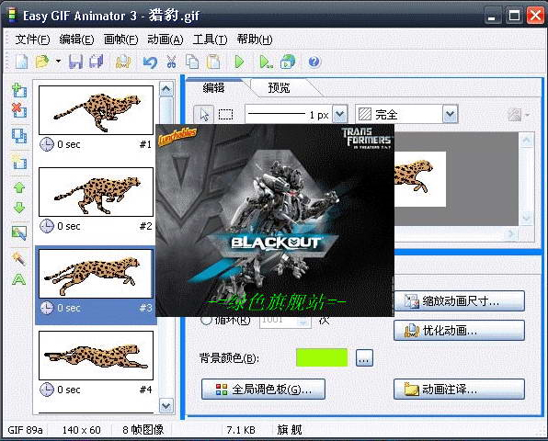Click the play-from-frame icon with dots
The height and width of the screenshot is (441, 548).
[x=267, y=62]
